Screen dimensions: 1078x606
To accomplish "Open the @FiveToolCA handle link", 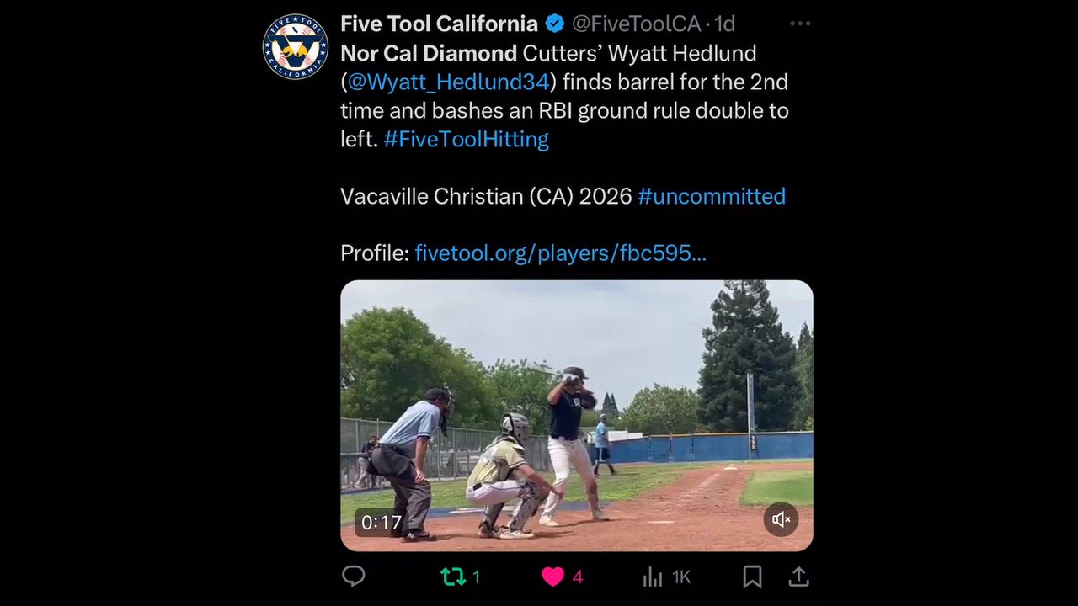I will (x=636, y=24).
